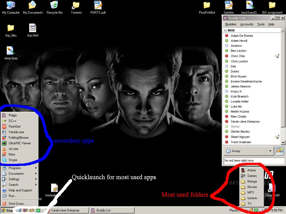
Task: Open the Manga folder in Places menu
Action: [x=251, y=181]
